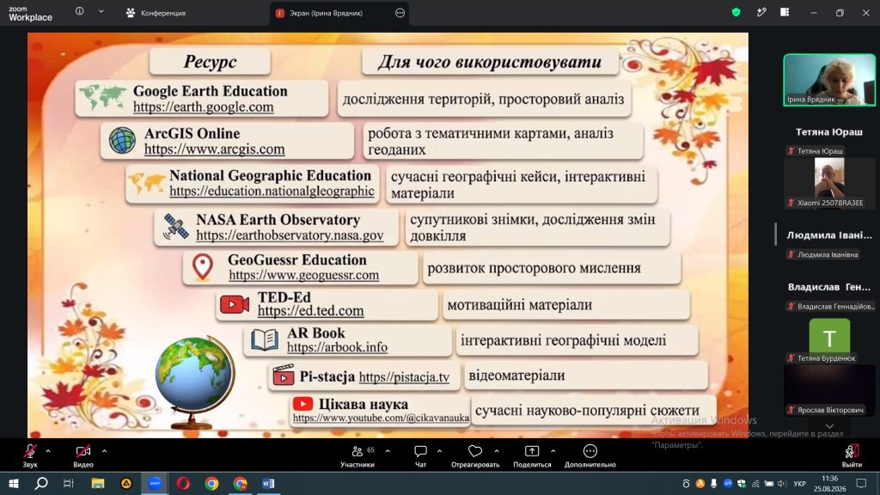Open Windows Start menu
This screenshot has width=880, height=495.
coord(14,483)
